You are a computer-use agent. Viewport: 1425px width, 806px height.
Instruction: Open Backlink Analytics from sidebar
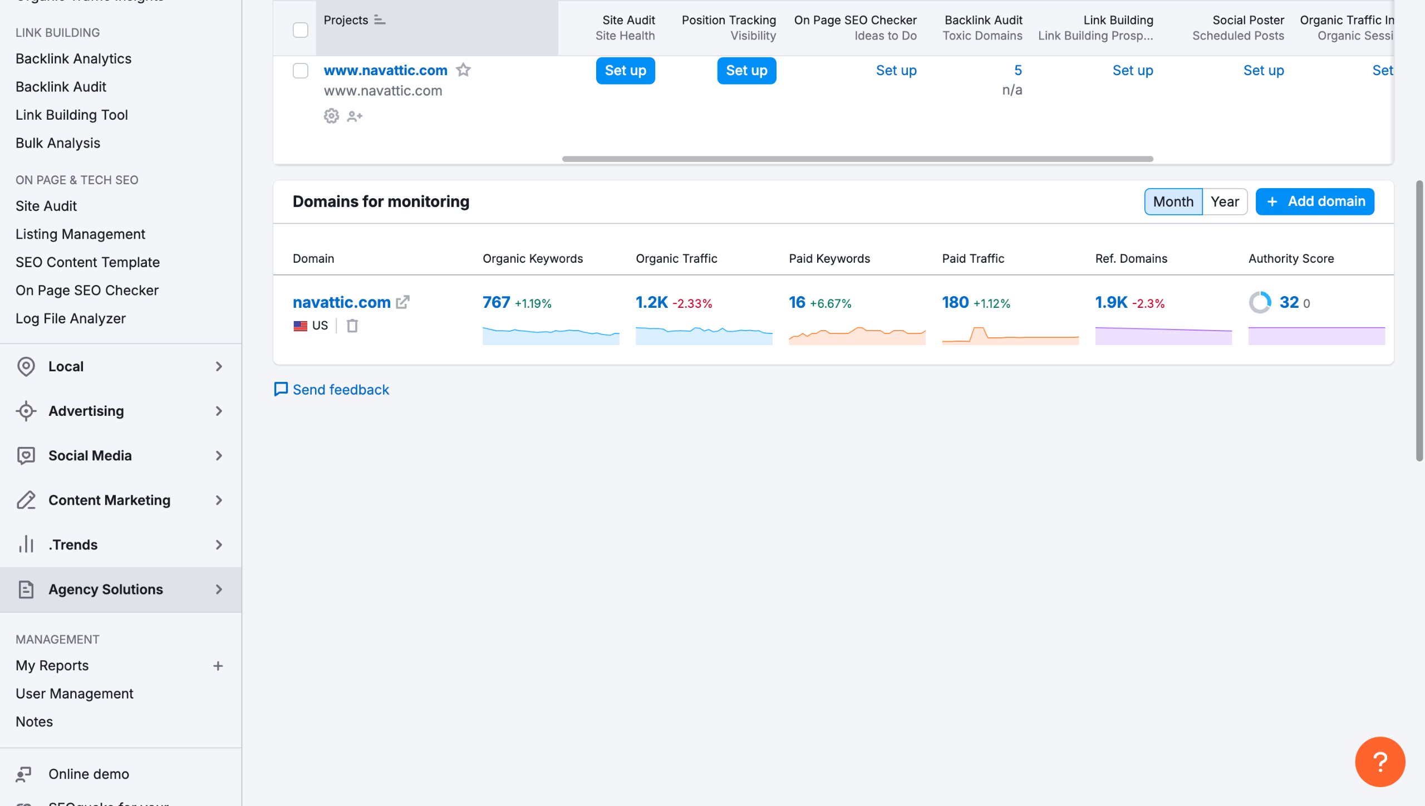coord(73,58)
